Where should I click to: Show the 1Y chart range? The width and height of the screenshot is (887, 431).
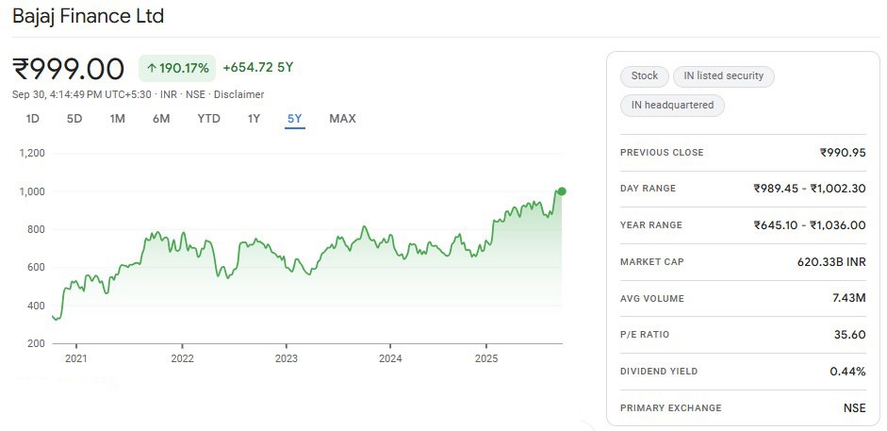click(x=254, y=119)
